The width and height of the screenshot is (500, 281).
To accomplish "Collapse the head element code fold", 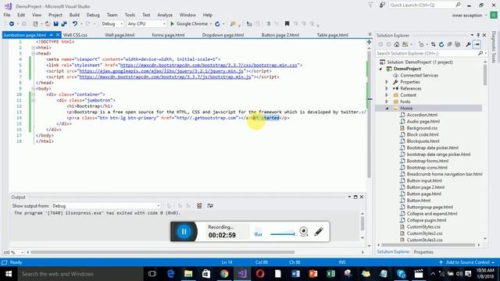I will [x=33, y=54].
